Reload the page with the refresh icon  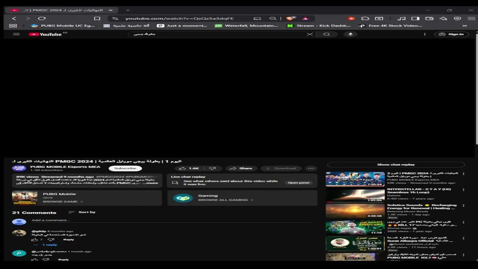tap(42, 18)
